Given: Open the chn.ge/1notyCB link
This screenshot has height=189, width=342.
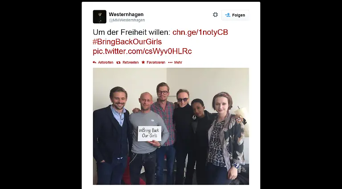Looking at the screenshot, I should (200, 32).
